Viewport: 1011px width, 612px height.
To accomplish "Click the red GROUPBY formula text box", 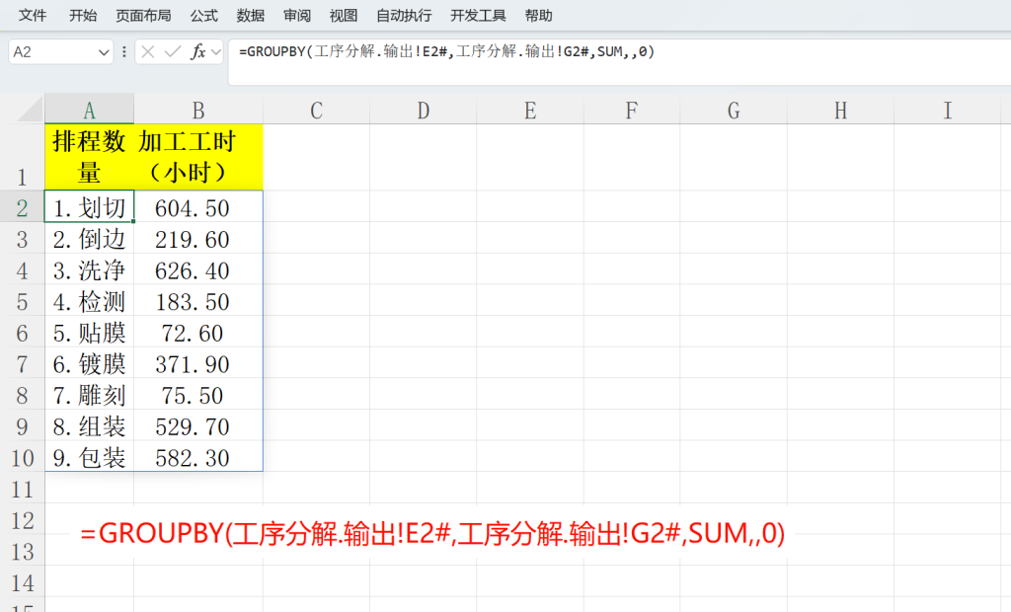I will coord(432,533).
